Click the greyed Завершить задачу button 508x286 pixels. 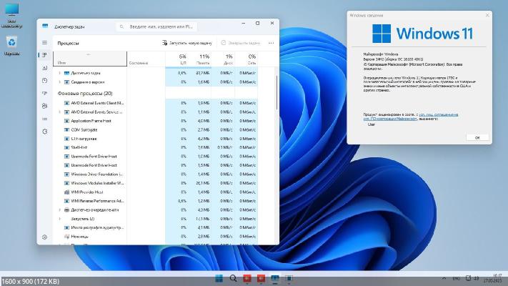(241, 43)
